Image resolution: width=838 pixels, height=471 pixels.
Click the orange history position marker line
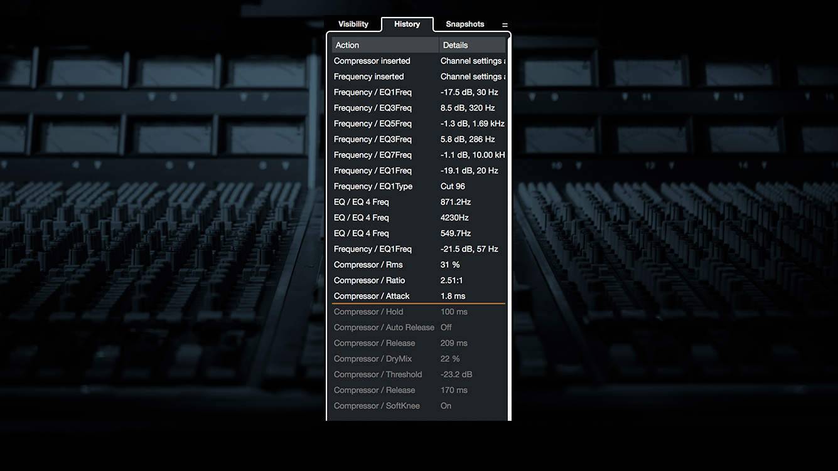point(419,304)
